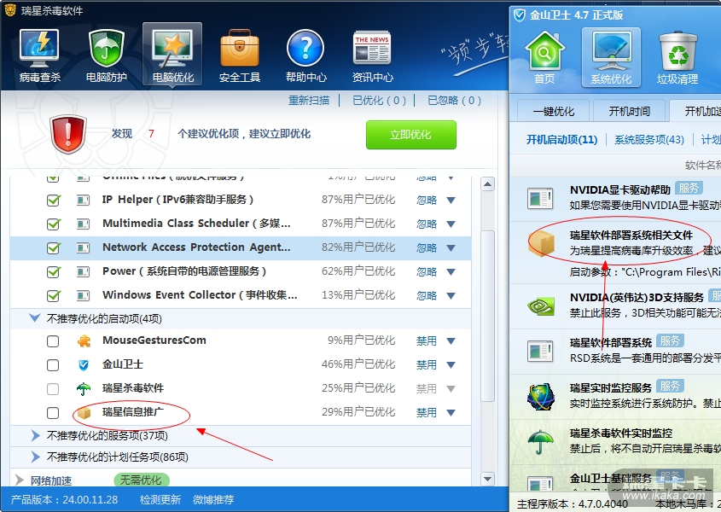This screenshot has width=721, height=512.
Task: Select 开机启动项(11) sub-tab
Action: [561, 139]
